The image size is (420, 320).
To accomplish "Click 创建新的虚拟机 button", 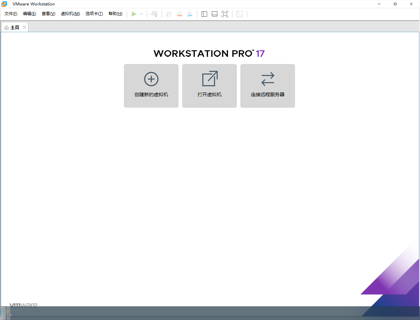I will [x=151, y=86].
